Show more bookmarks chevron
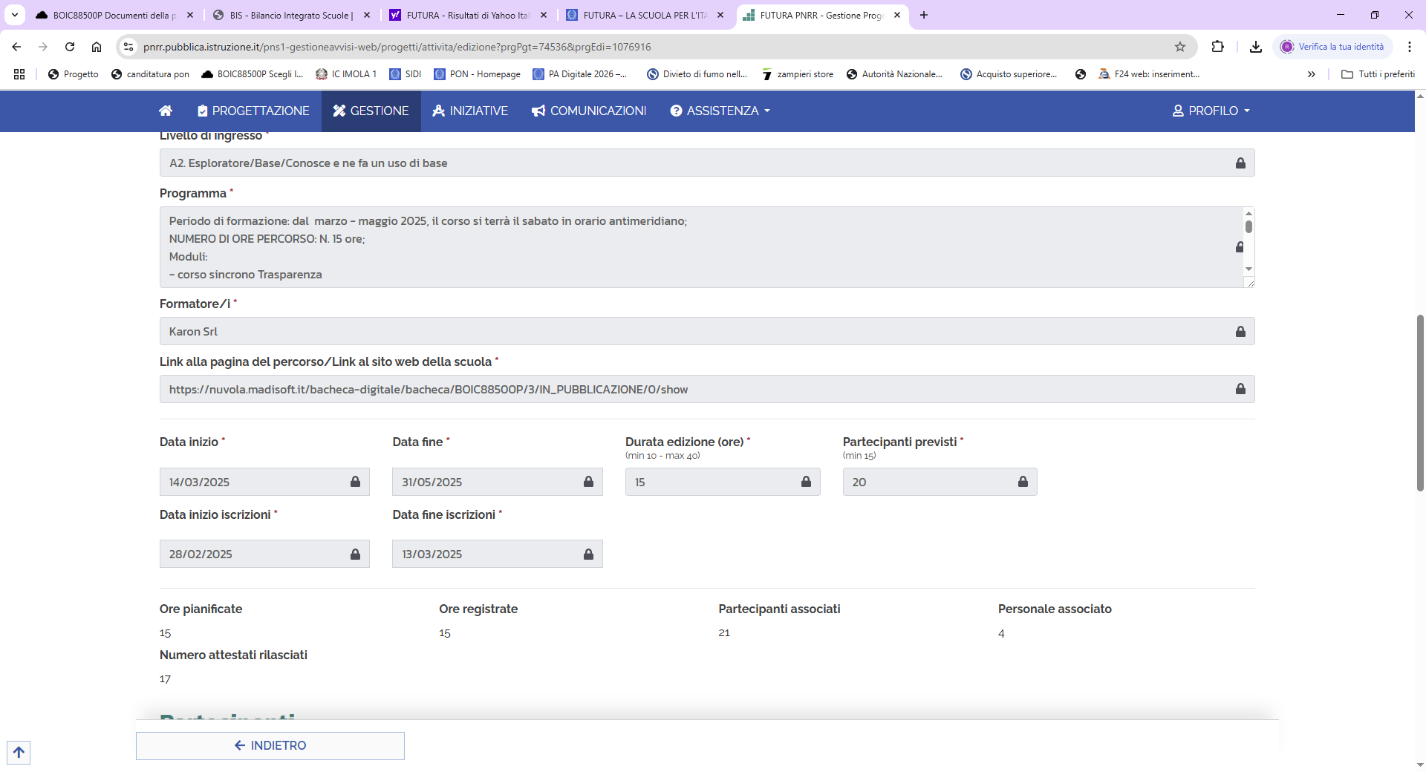Image resolution: width=1426 pixels, height=772 pixels. [x=1312, y=74]
